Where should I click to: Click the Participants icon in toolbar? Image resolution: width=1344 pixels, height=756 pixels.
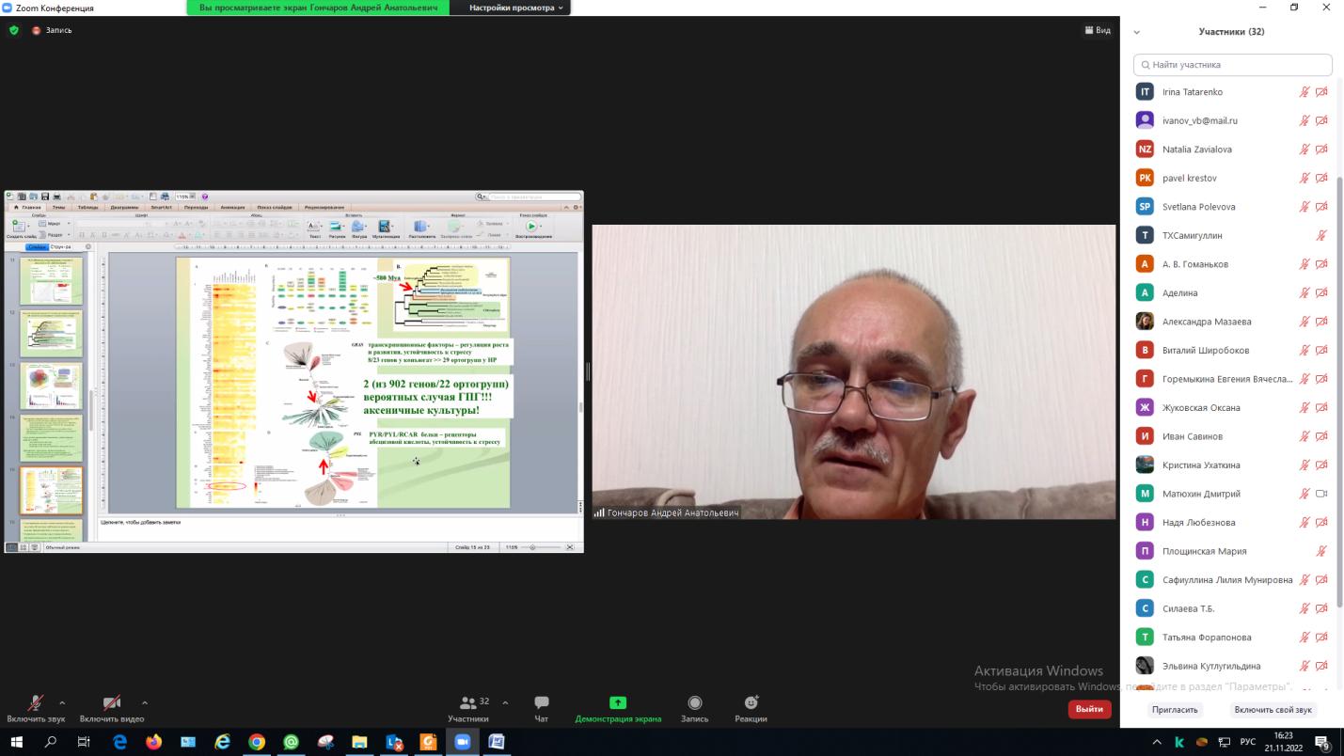coord(467,703)
